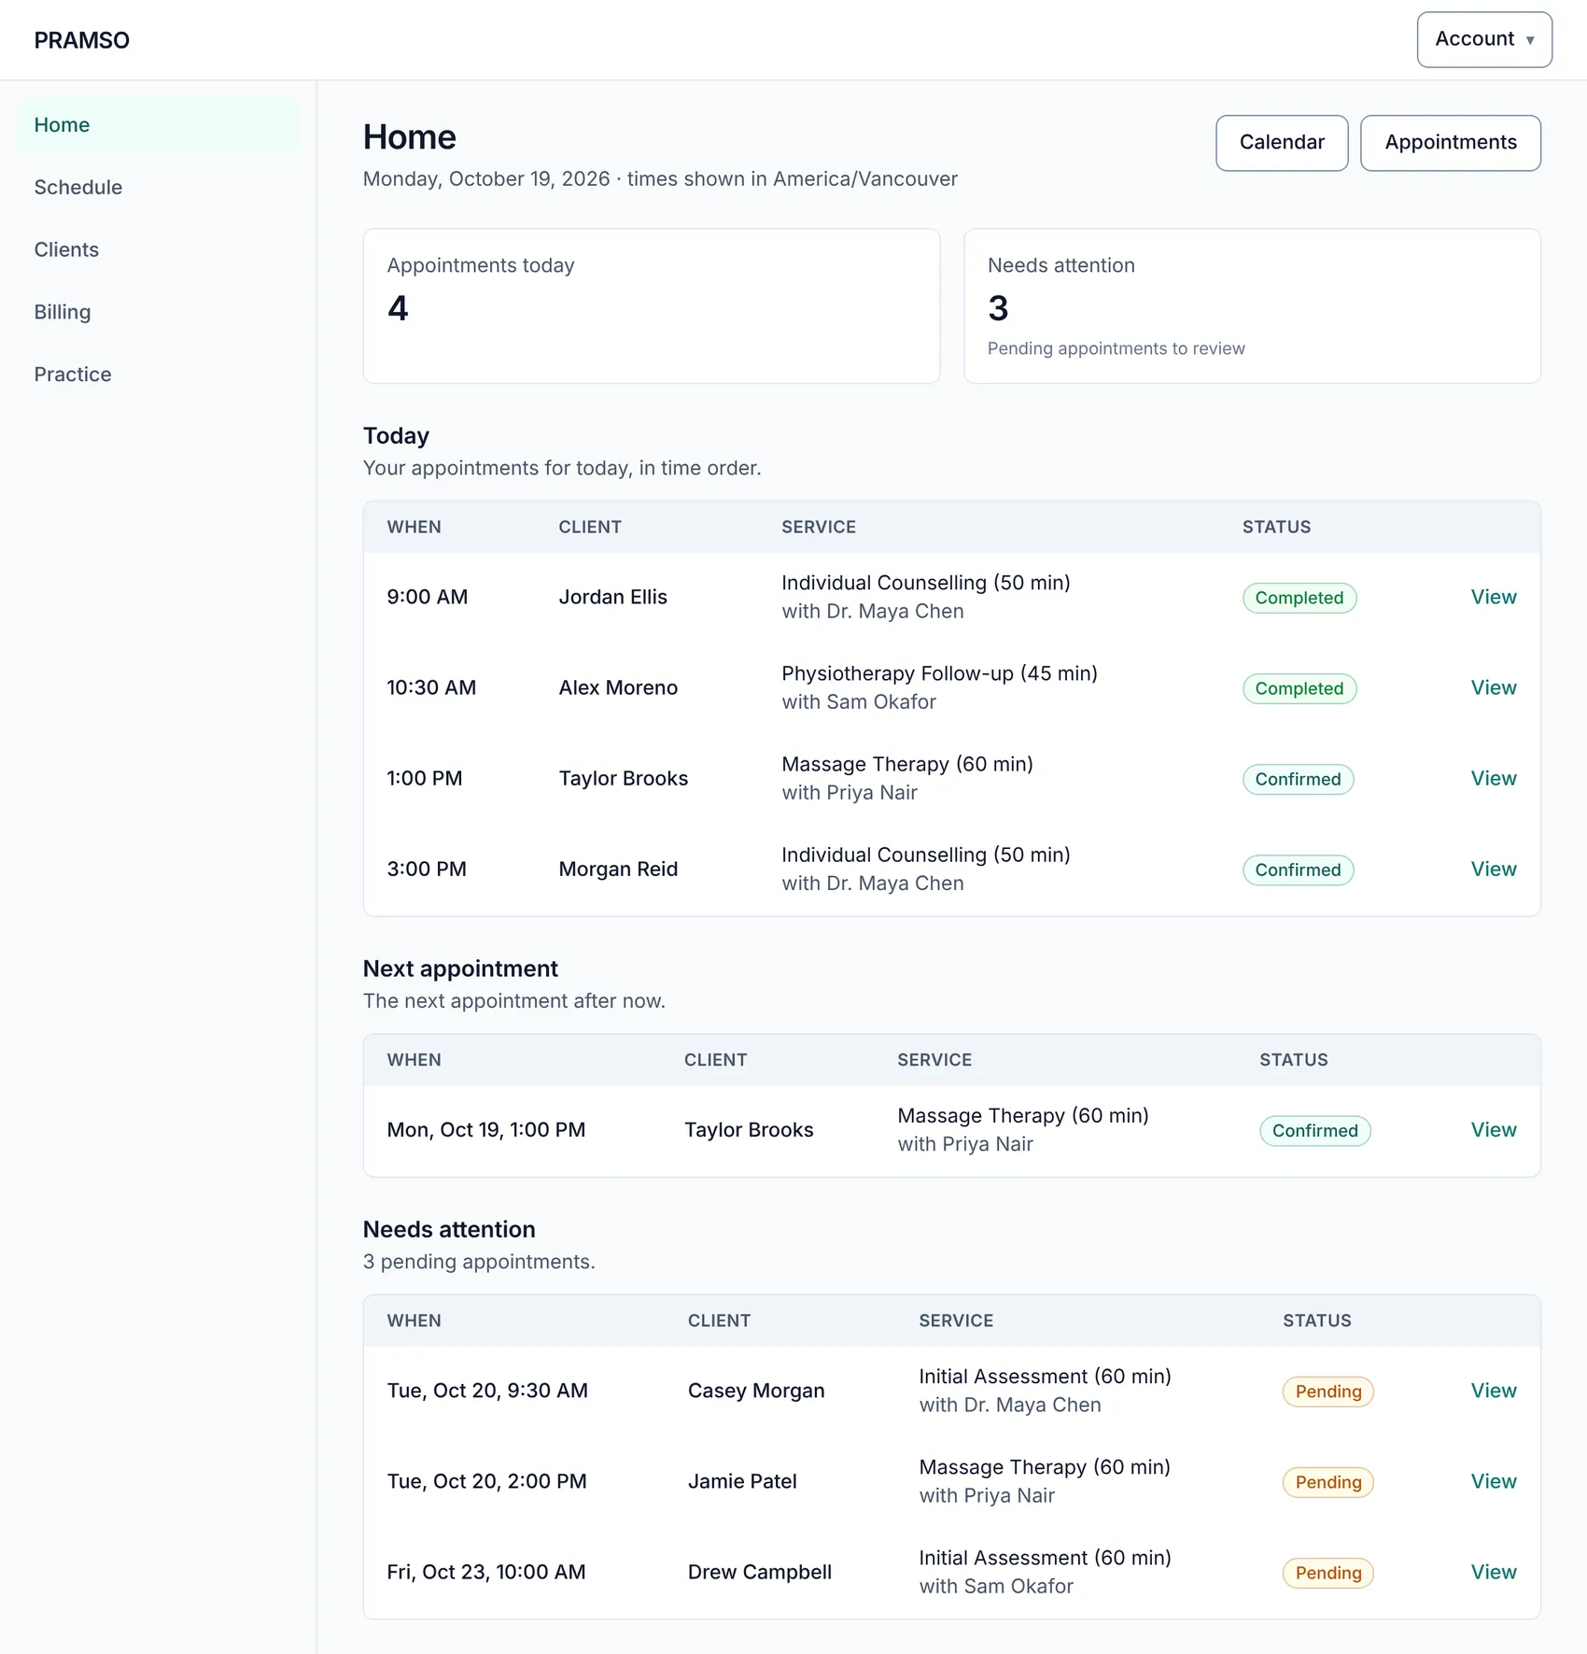Image resolution: width=1587 pixels, height=1654 pixels.
Task: Click the Completed badge for Alex Moreno
Action: [1299, 688]
